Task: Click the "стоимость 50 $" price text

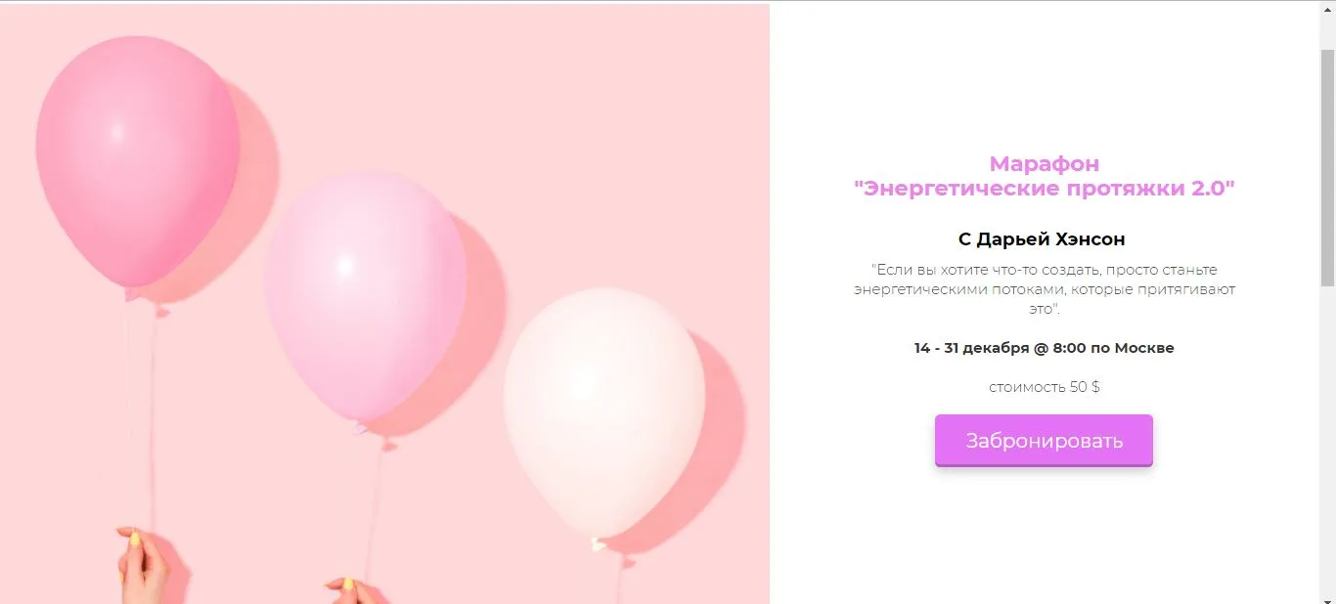Action: pyautogui.click(x=1044, y=387)
